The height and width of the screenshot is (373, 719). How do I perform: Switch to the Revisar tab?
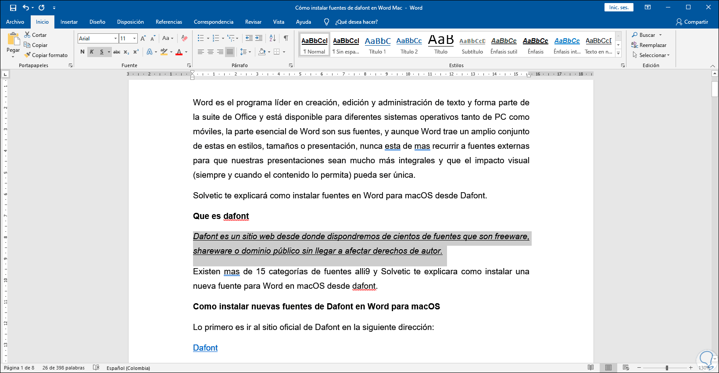tap(253, 22)
